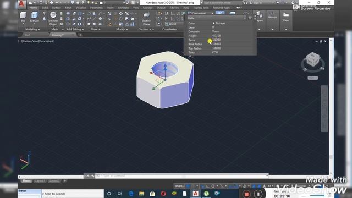Viewport: 352px width, 198px height.
Task: Toggle polar tracking in status bar
Action: 213,186
